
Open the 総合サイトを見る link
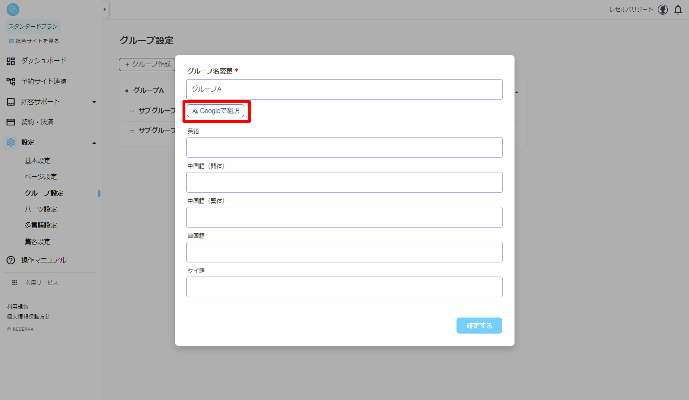tap(34, 41)
